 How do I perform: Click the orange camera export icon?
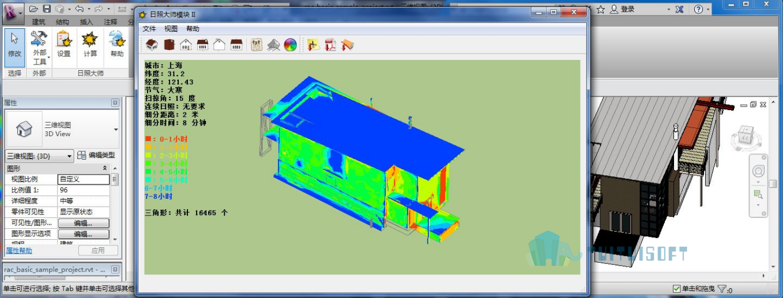pyautogui.click(x=347, y=44)
